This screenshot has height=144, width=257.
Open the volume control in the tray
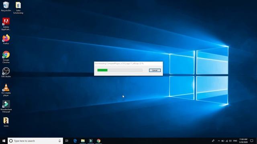point(230,141)
